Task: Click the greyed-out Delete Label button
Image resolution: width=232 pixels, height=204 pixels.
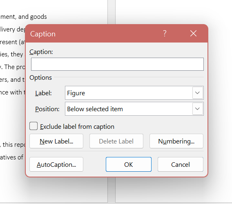Action: (x=116, y=141)
